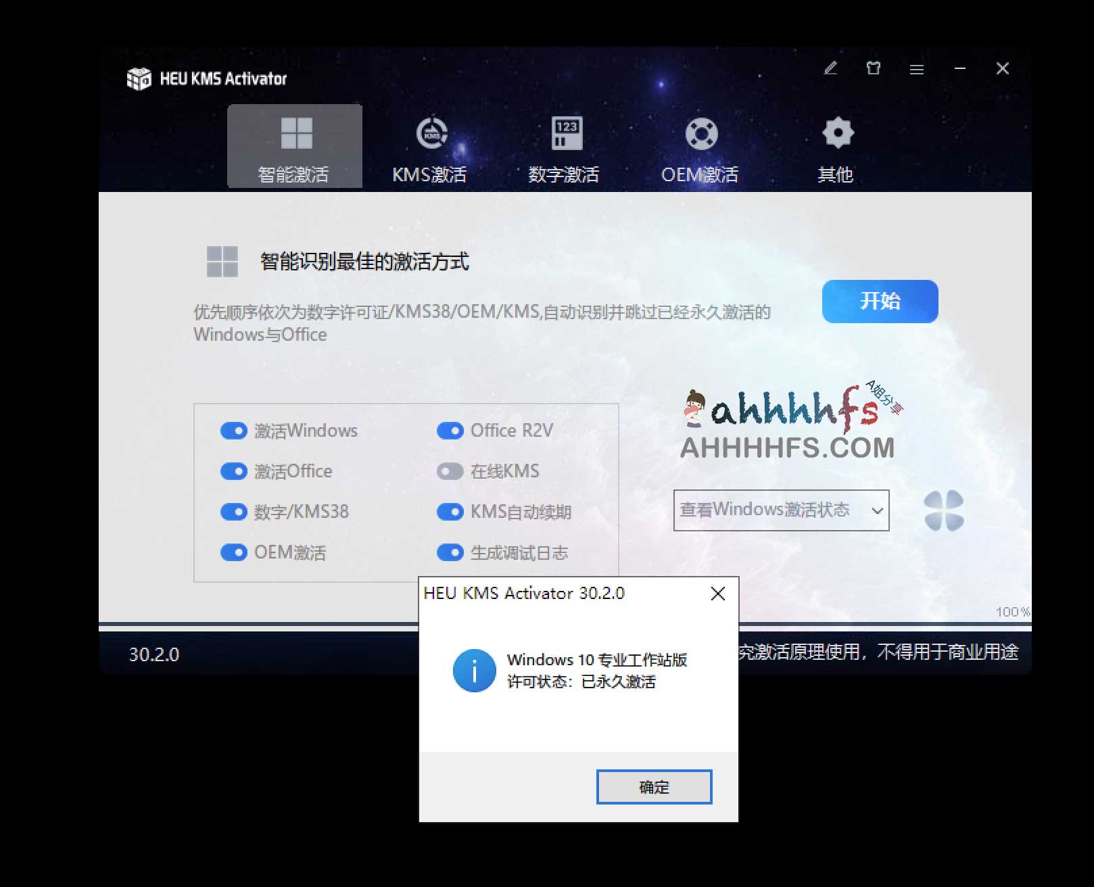Viewport: 1094px width, 887px height.
Task: Open the KMS激活 section via its KMS icon
Action: pyautogui.click(x=430, y=133)
